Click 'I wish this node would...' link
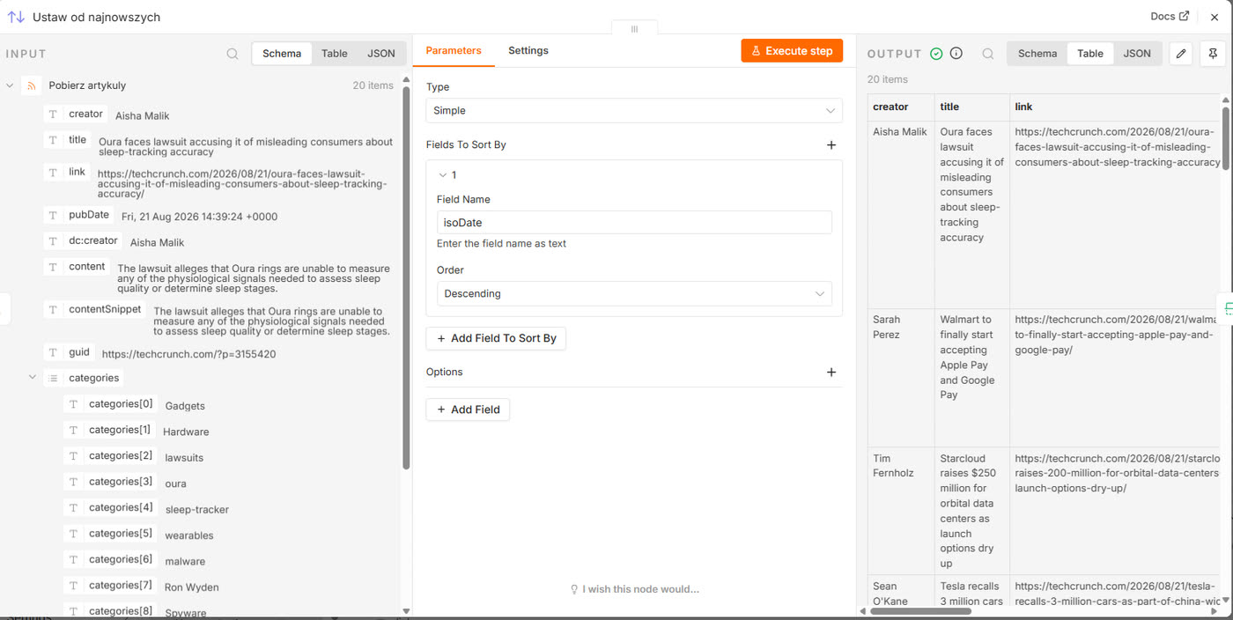 pos(634,589)
